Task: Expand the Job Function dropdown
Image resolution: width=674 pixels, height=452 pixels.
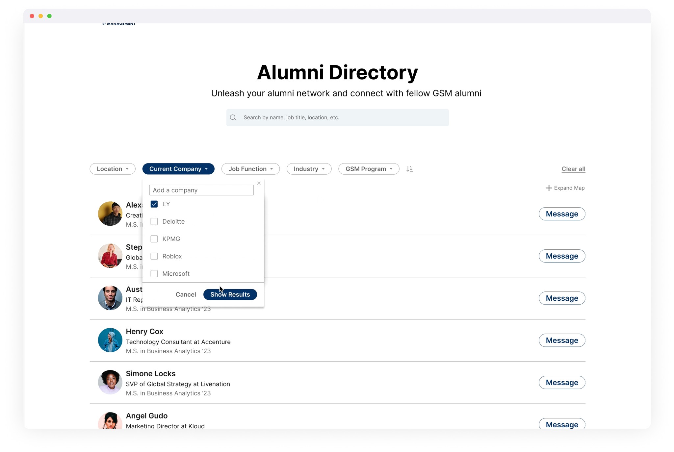Action: click(250, 169)
